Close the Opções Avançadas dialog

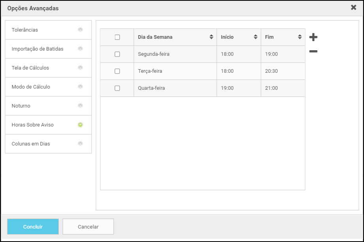(x=353, y=8)
